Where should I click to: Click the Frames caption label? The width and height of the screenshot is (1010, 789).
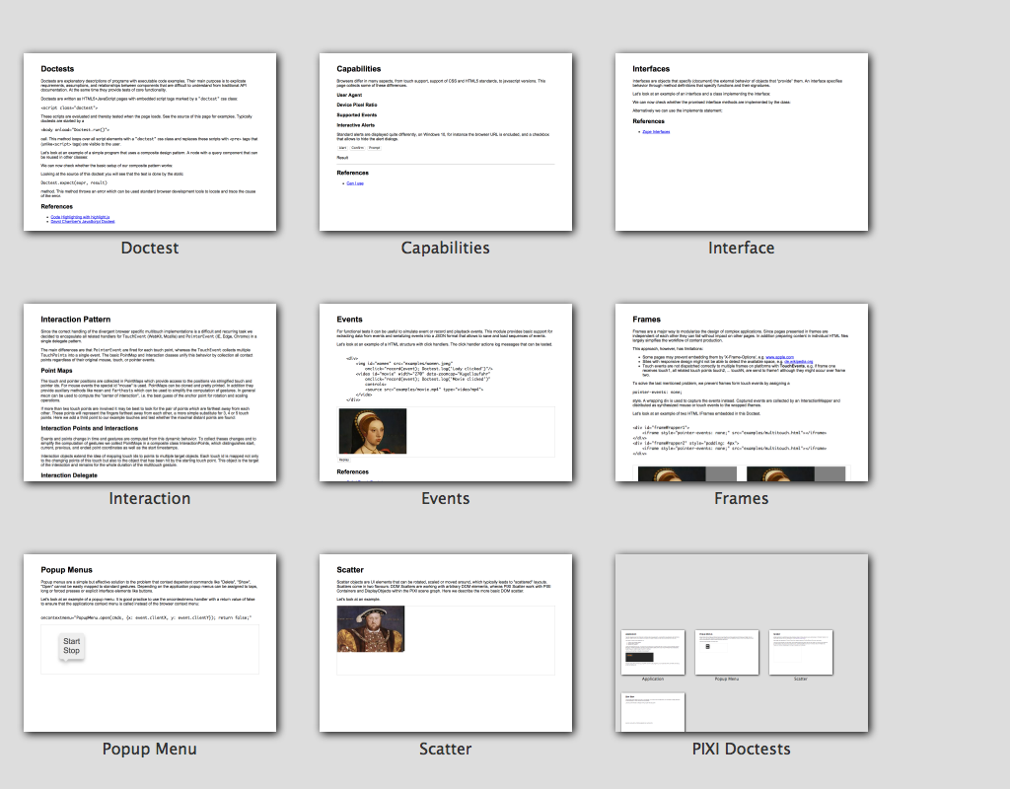pos(742,498)
